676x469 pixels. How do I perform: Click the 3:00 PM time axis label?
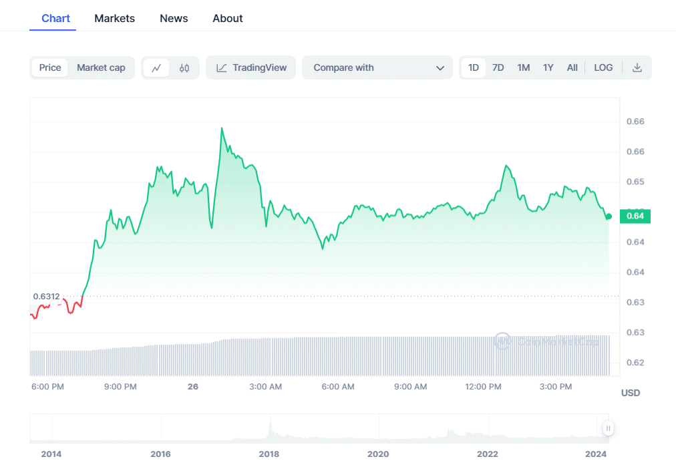coord(556,387)
